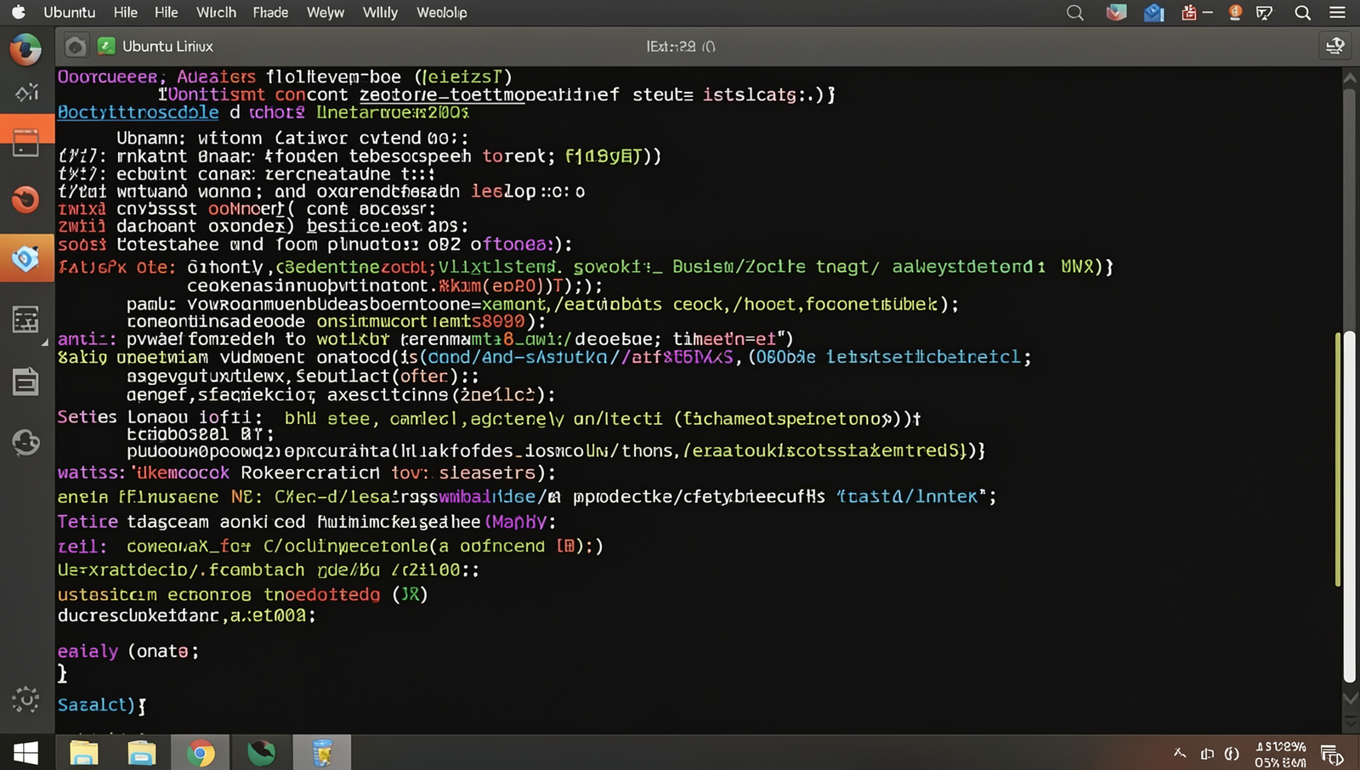Launch Chrome from the taskbar
The image size is (1360, 770).
[201, 753]
